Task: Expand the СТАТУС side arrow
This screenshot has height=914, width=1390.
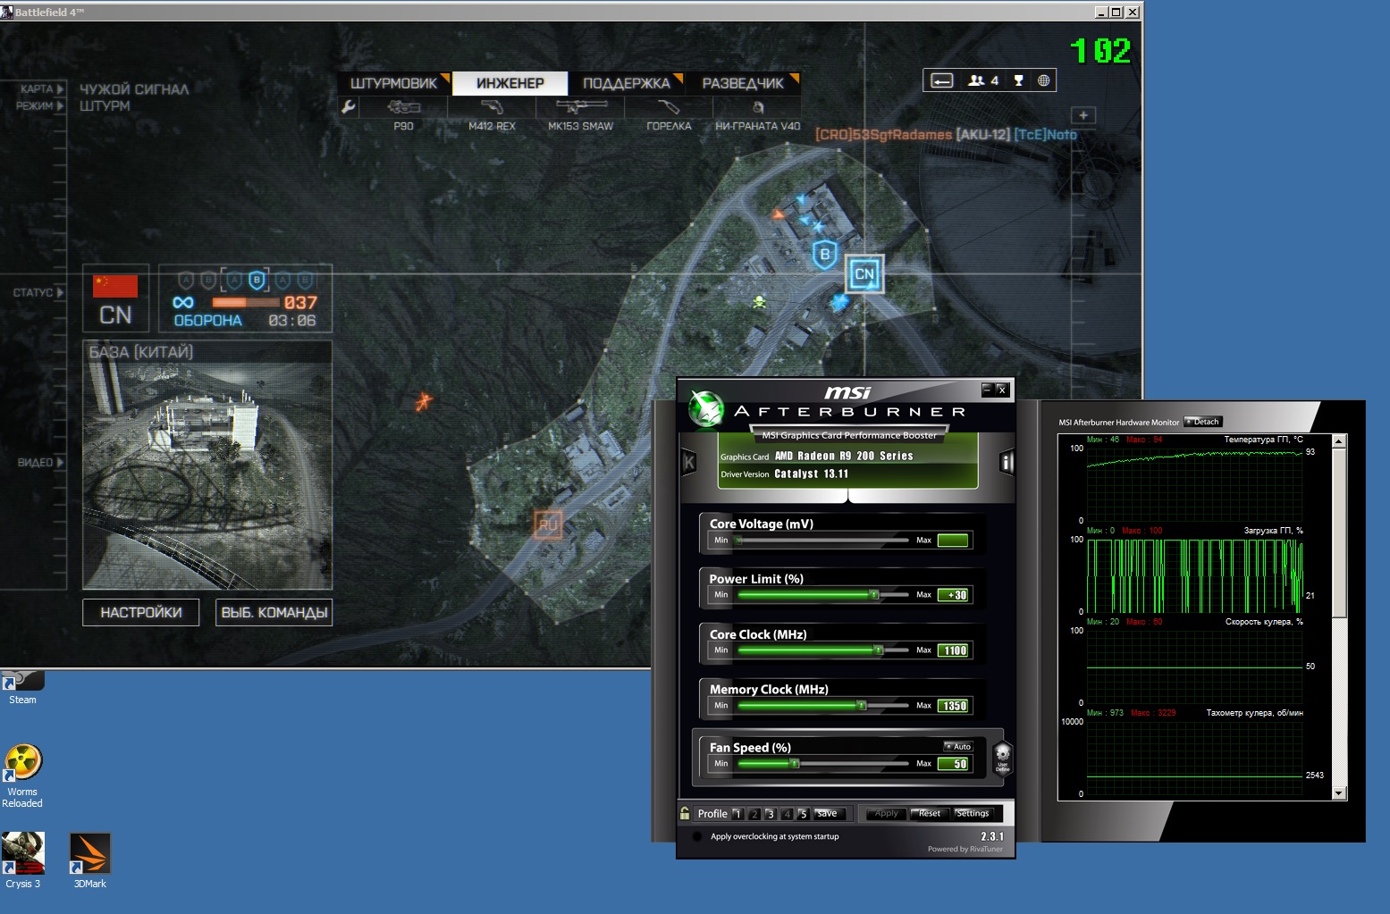Action: [x=60, y=292]
